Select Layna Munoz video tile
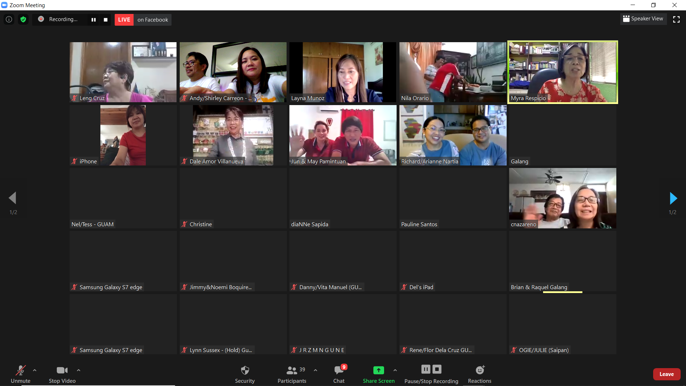 point(343,72)
